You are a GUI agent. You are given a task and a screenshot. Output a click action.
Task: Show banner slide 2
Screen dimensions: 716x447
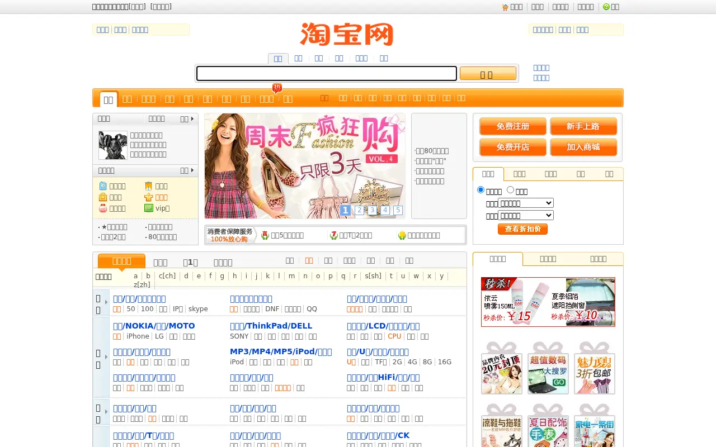(359, 210)
